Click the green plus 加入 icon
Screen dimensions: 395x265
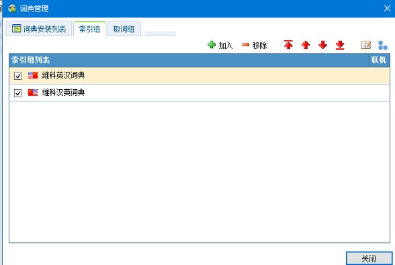(212, 45)
